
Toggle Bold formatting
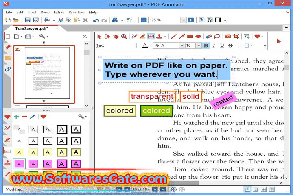click(x=206, y=45)
